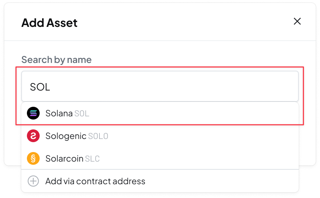Open Add via contract address
Viewport: 320px width, 198px height.
pos(95,181)
